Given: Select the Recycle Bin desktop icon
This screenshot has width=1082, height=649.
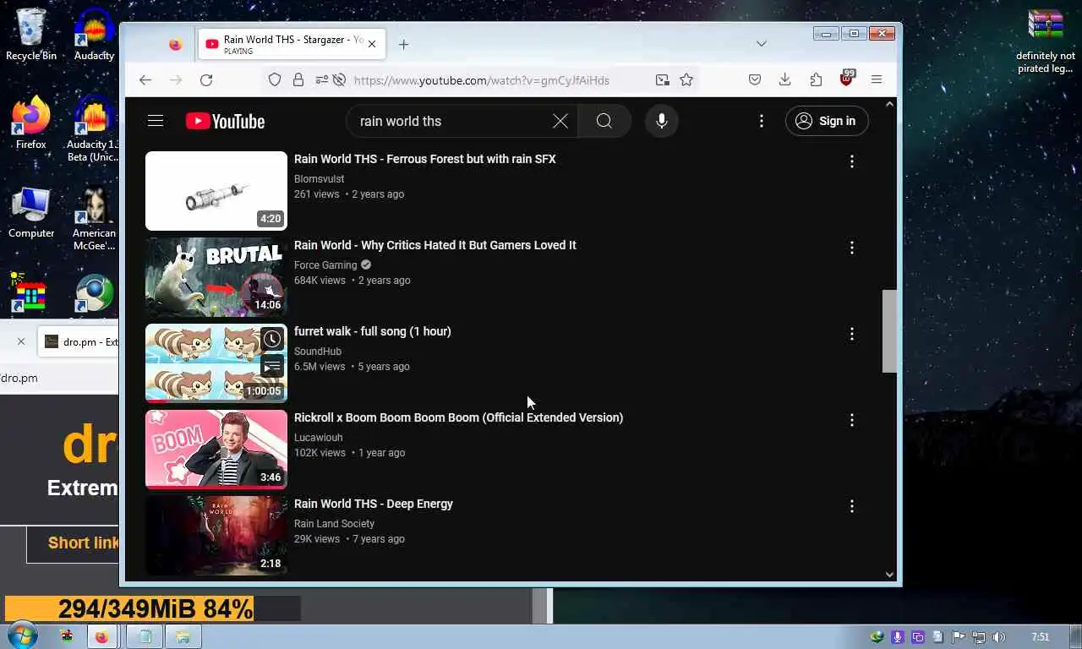Looking at the screenshot, I should 31,35.
